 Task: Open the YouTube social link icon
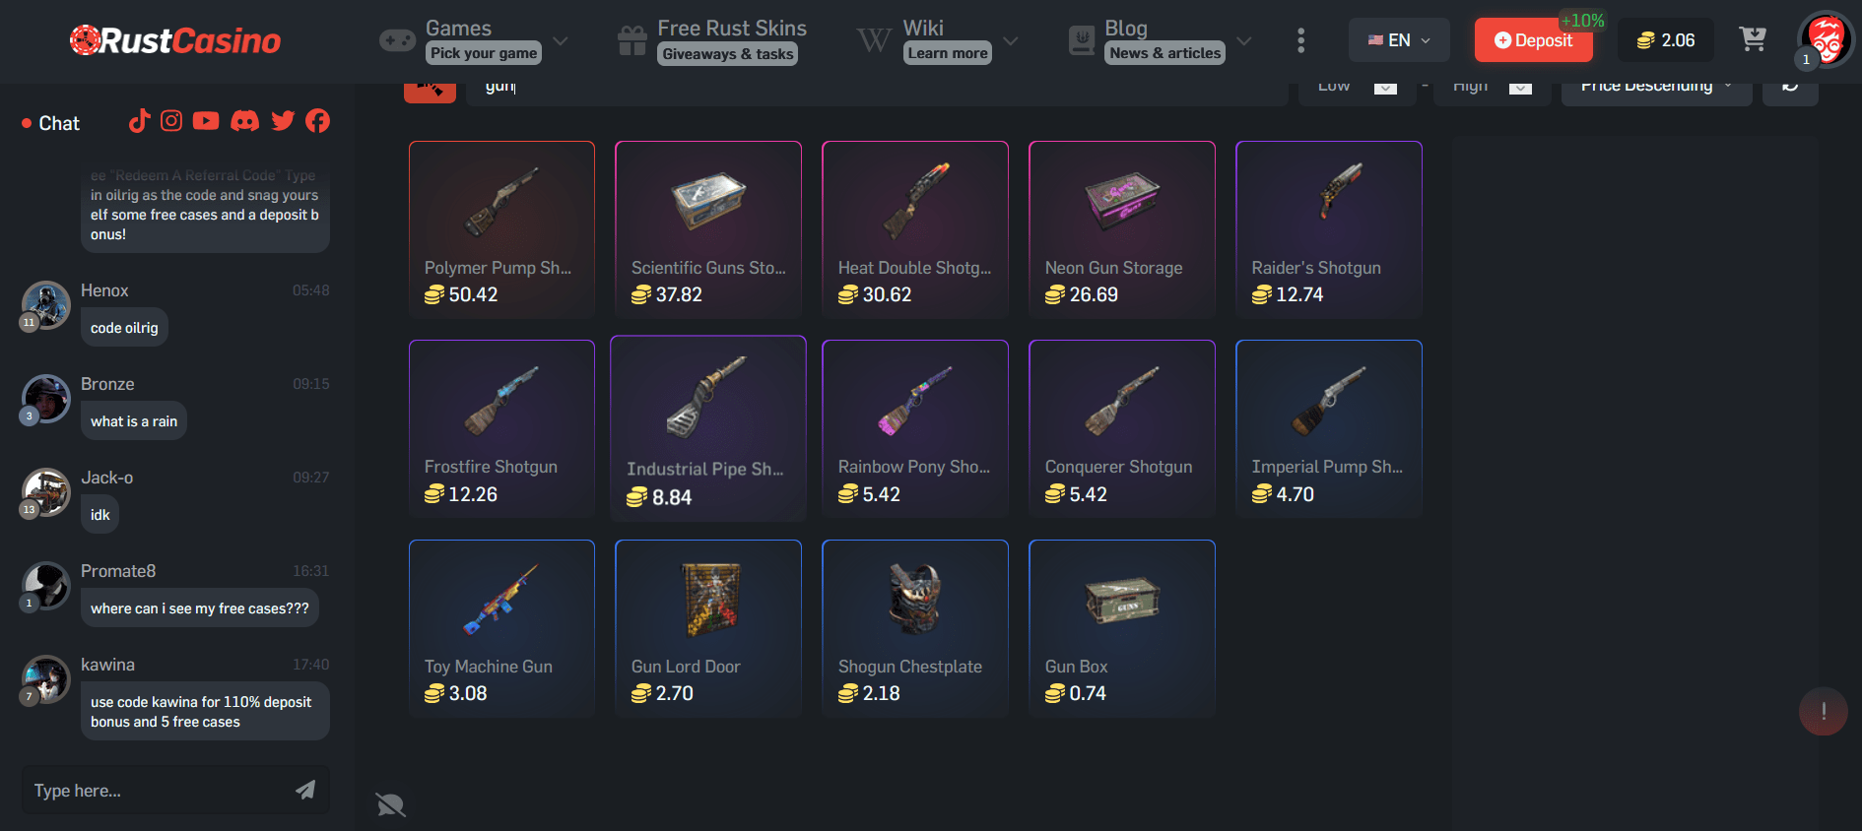pos(206,121)
